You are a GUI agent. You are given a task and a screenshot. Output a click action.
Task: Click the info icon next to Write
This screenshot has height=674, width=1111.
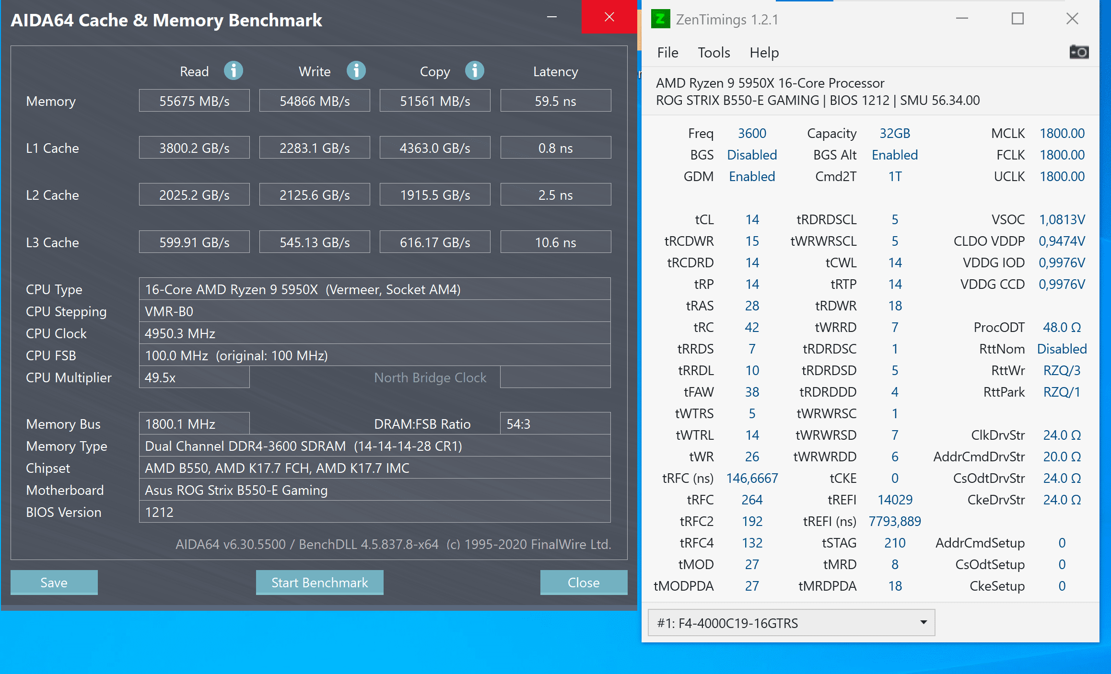tap(356, 71)
